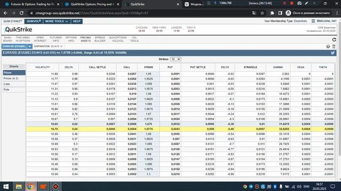
Task: Open the hamburger menu beside Welcome
Action: point(313,21)
